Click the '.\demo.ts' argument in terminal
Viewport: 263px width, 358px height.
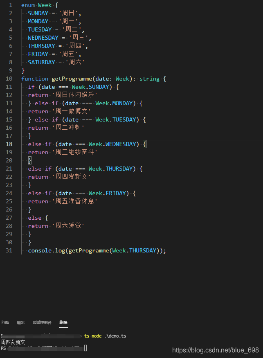click(115, 336)
